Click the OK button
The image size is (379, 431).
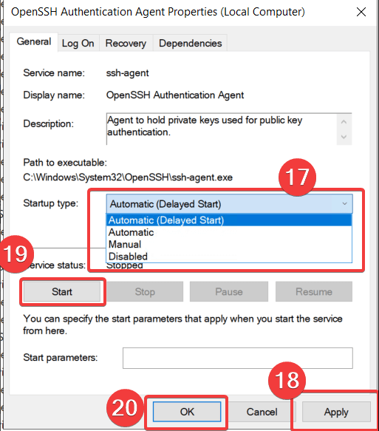tap(187, 412)
